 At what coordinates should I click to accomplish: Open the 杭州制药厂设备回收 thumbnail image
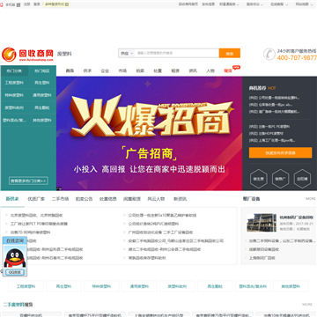262,223
